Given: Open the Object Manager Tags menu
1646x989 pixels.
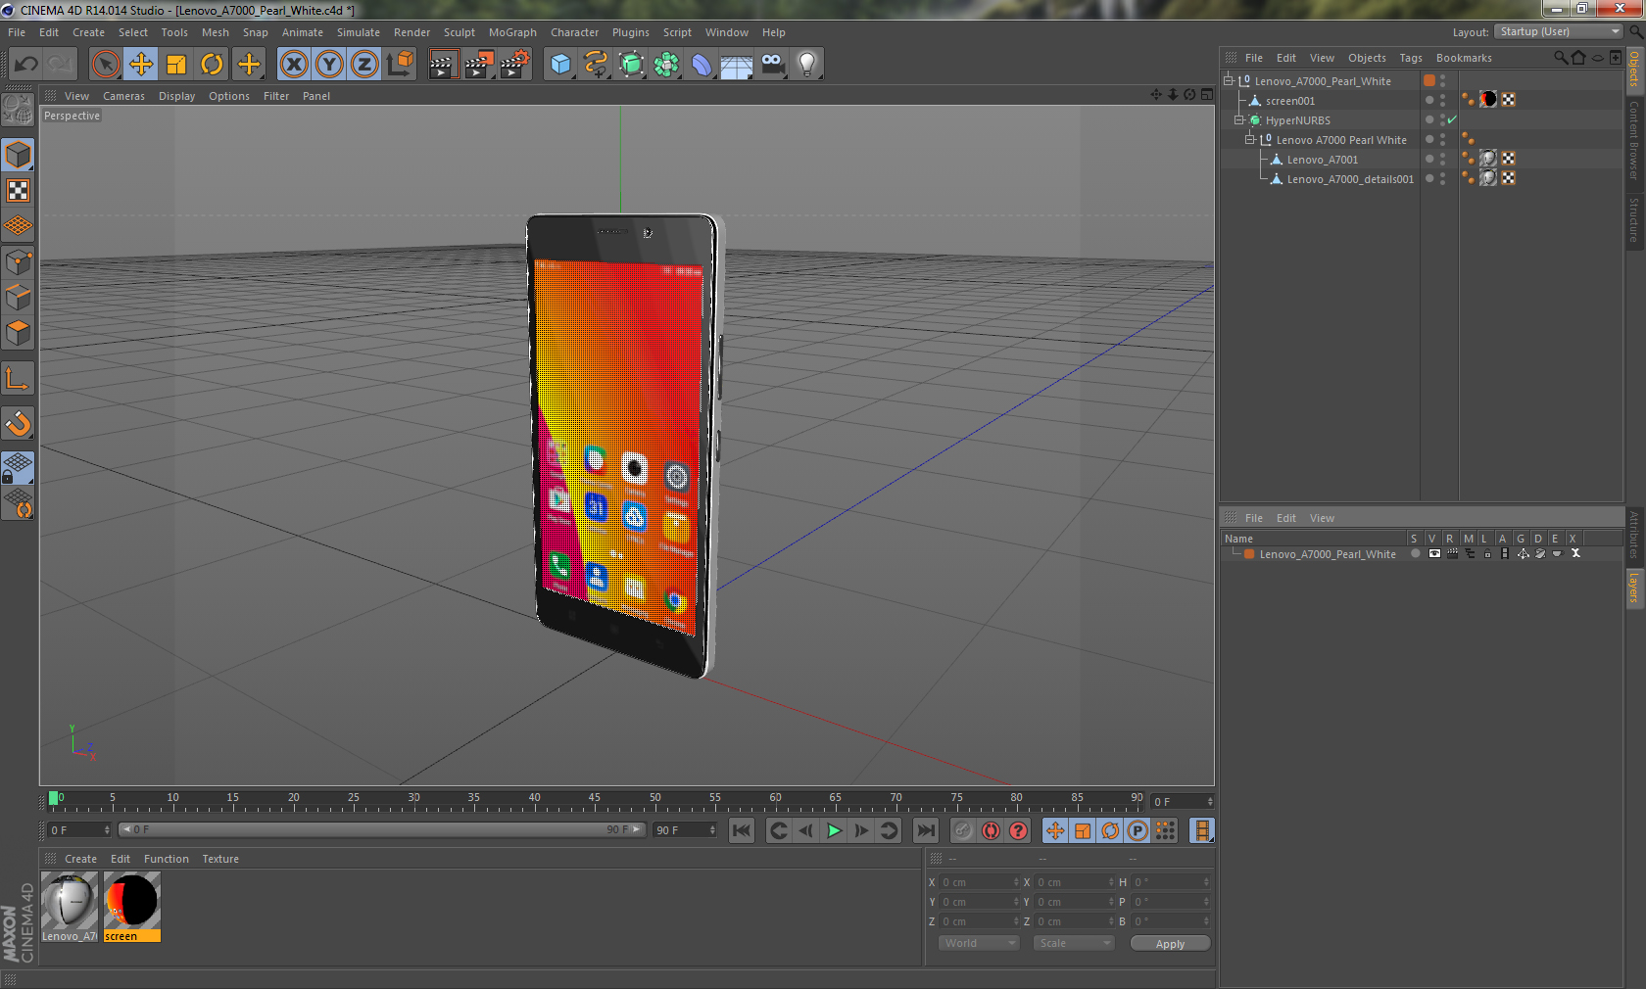Looking at the screenshot, I should click(1411, 58).
